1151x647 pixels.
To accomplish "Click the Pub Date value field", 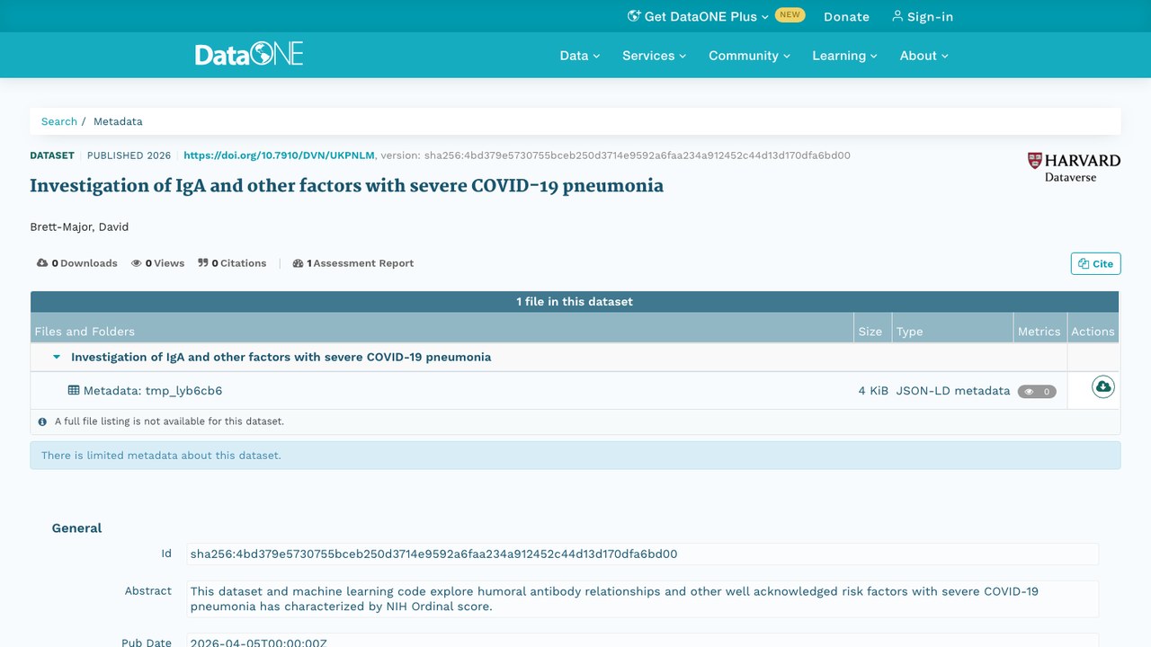I will pos(643,642).
